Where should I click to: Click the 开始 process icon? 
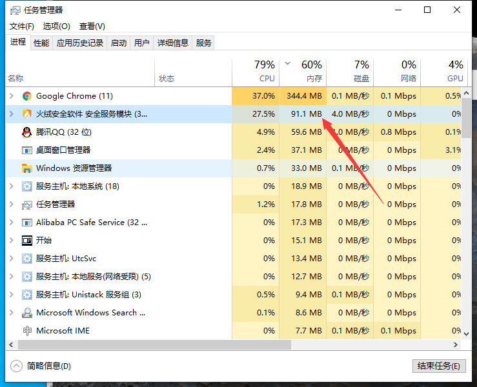point(26,241)
